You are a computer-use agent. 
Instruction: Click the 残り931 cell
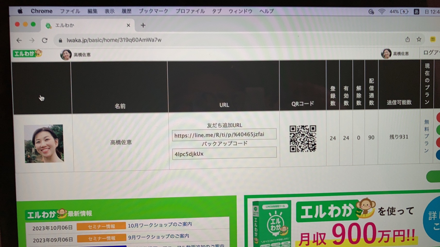coord(399,137)
